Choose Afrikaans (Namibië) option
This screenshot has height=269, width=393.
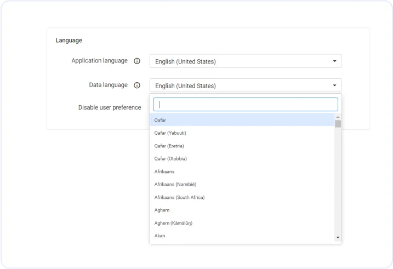point(242,184)
